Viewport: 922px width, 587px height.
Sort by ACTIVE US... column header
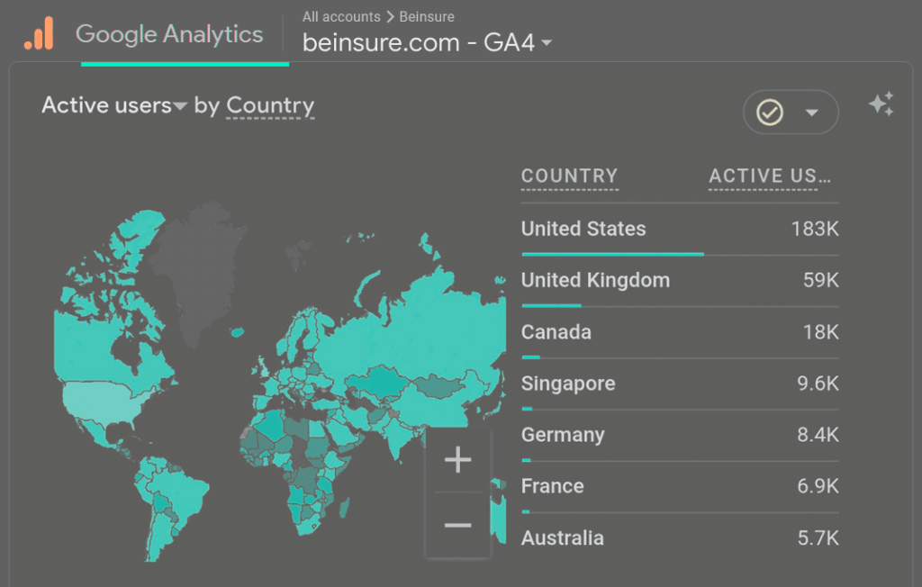769,176
